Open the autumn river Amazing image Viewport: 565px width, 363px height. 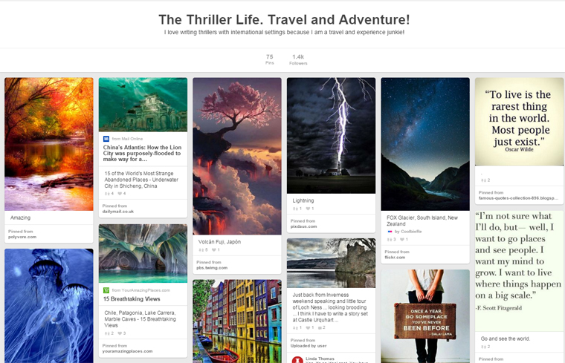[49, 144]
